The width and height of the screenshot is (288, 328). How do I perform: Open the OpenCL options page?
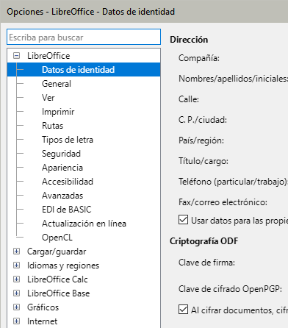click(57, 238)
